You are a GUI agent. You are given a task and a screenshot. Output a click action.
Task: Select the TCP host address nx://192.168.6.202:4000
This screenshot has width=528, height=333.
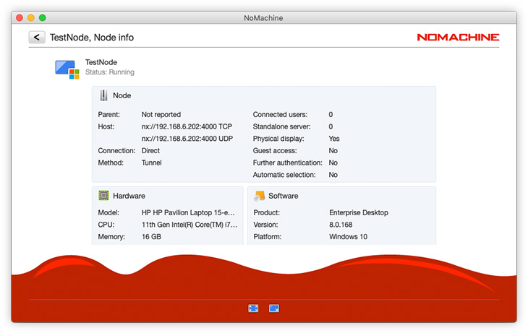[187, 126]
